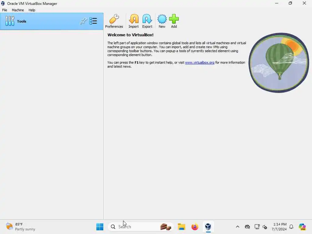Click the muted volume tray icon
Screen dimensions: 312x234
265,227
